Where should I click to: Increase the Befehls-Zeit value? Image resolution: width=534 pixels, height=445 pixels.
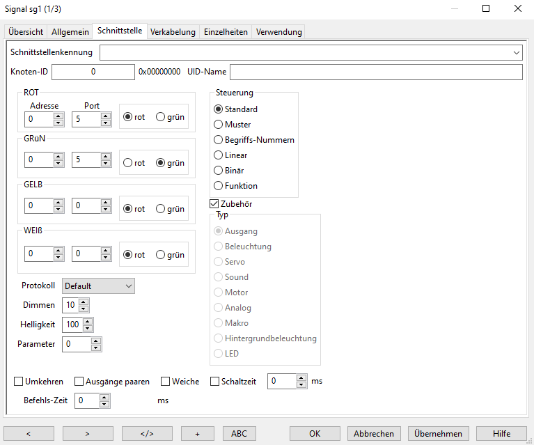point(104,397)
